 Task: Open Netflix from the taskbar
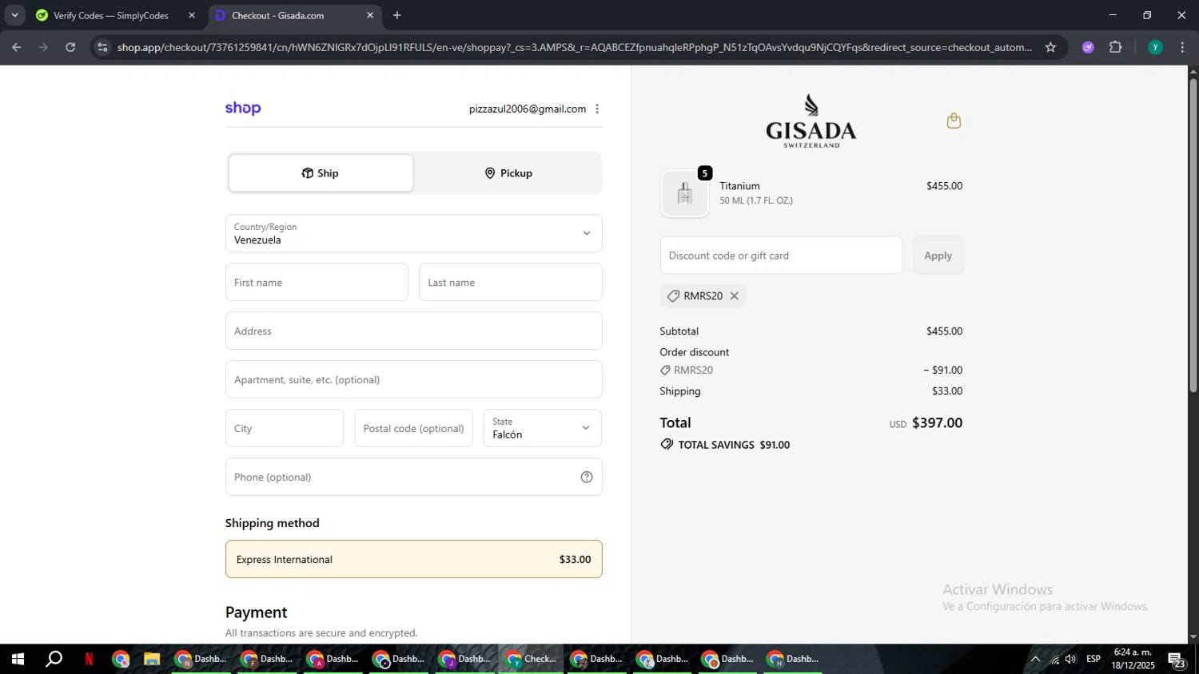89,659
